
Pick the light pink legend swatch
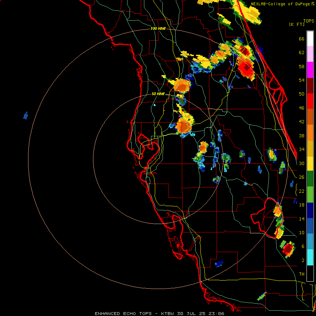click(310, 54)
